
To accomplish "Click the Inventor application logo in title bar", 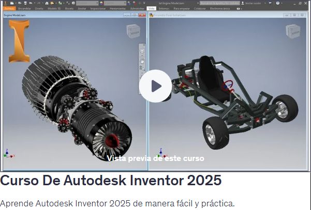I will point(5,3).
